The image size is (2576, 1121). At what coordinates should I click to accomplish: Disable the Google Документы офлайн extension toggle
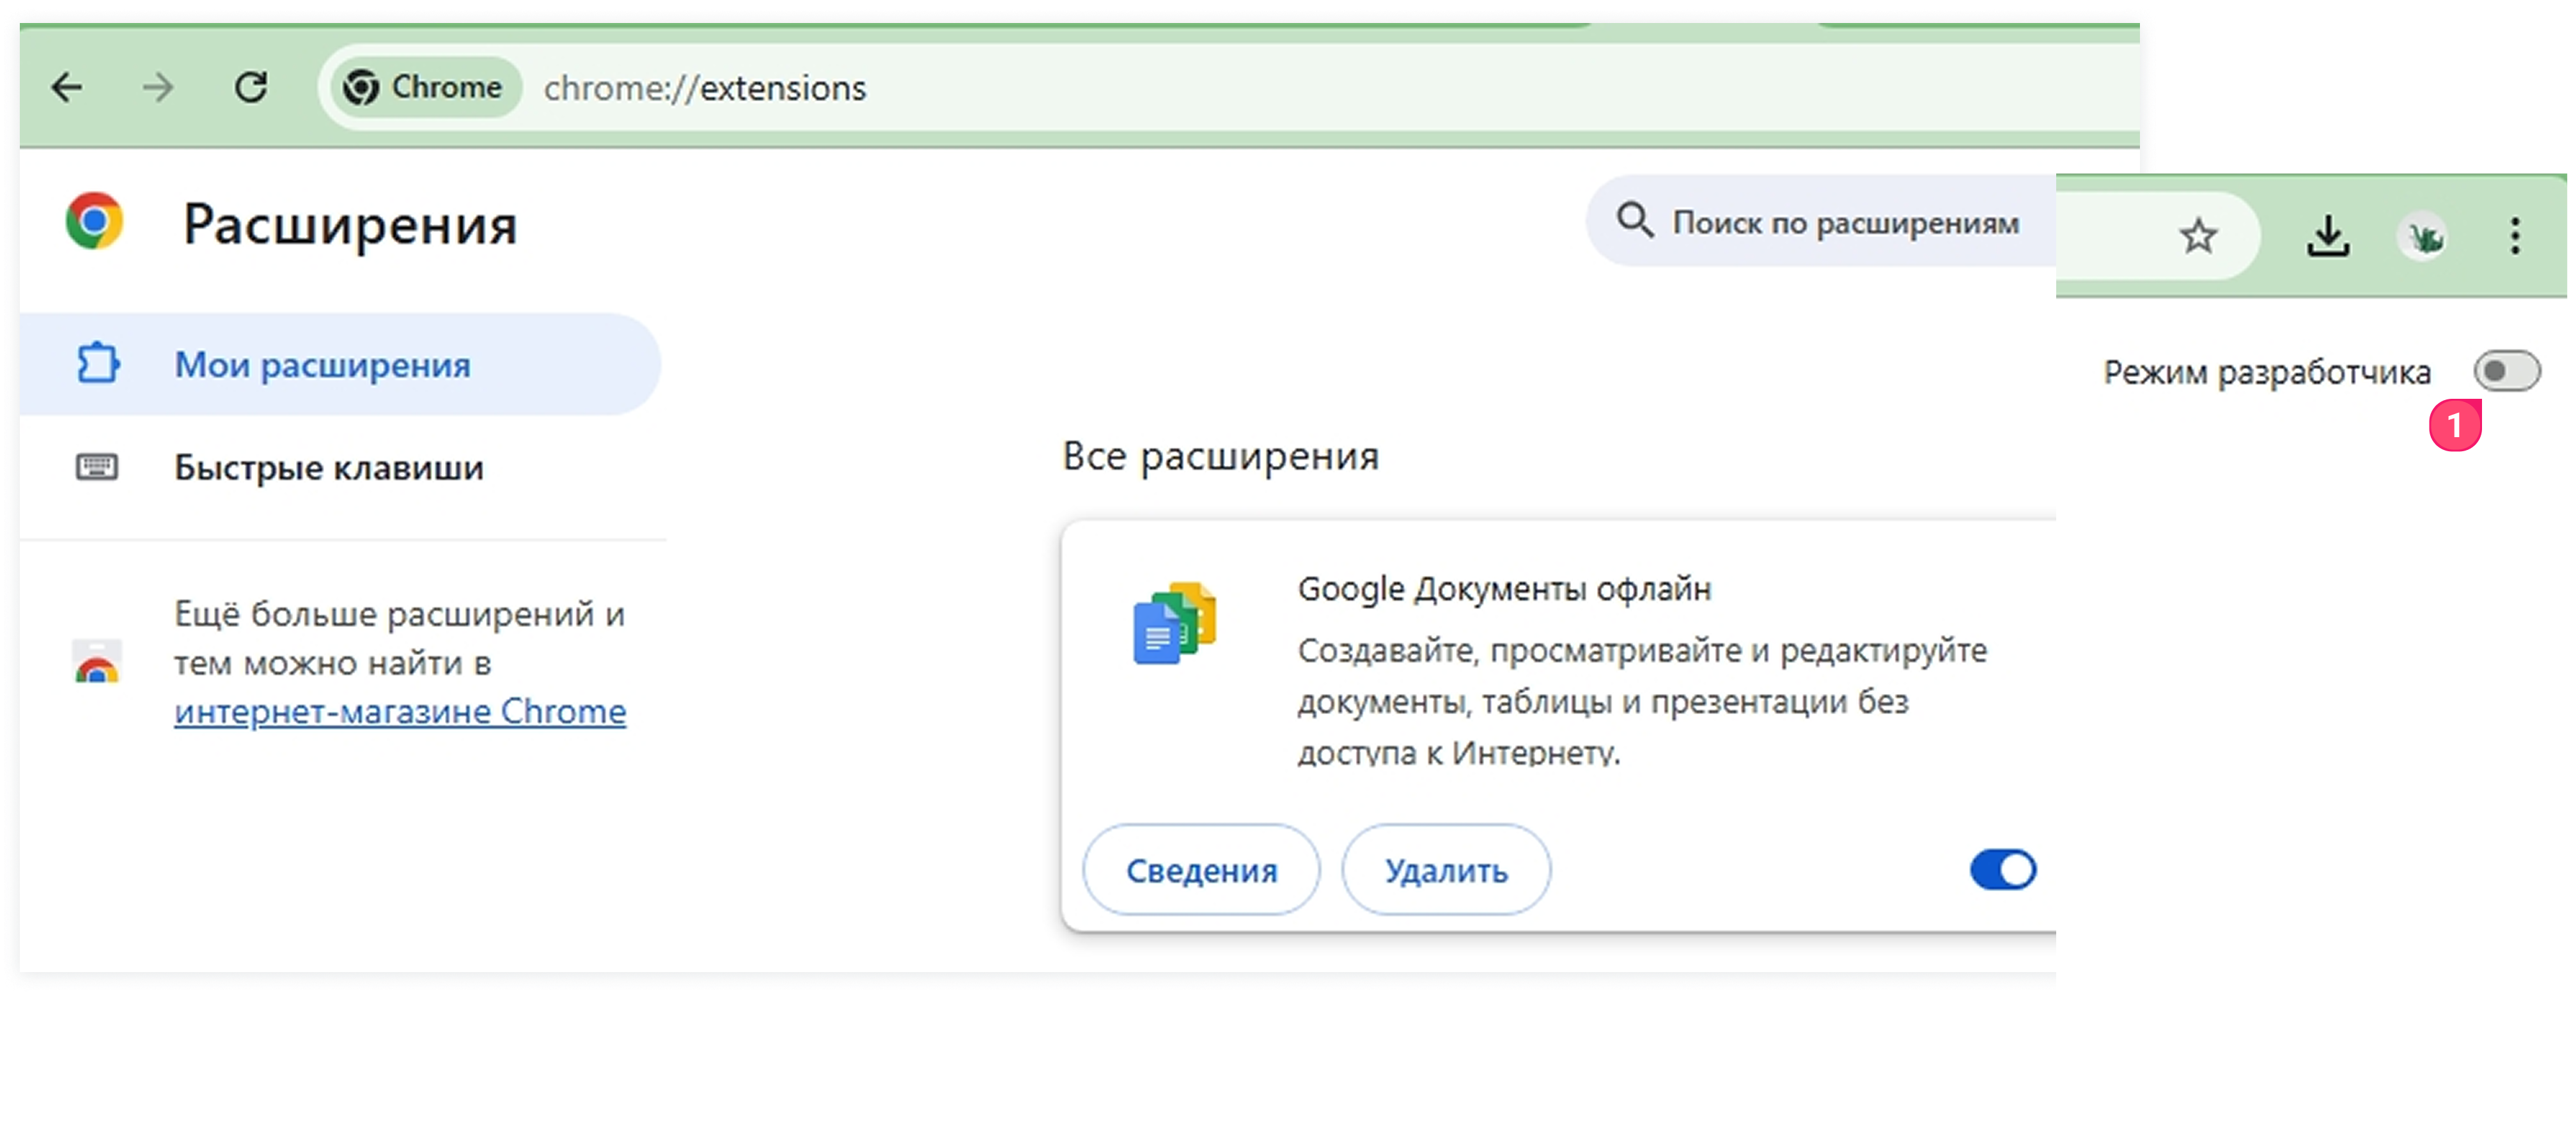2002,870
